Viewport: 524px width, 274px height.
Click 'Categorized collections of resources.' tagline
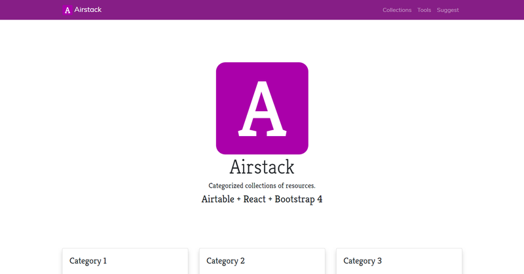pyautogui.click(x=262, y=186)
